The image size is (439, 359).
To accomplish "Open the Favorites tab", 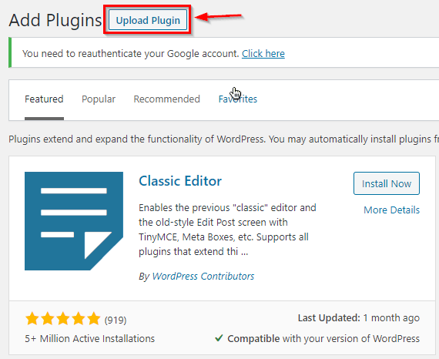I will point(238,99).
